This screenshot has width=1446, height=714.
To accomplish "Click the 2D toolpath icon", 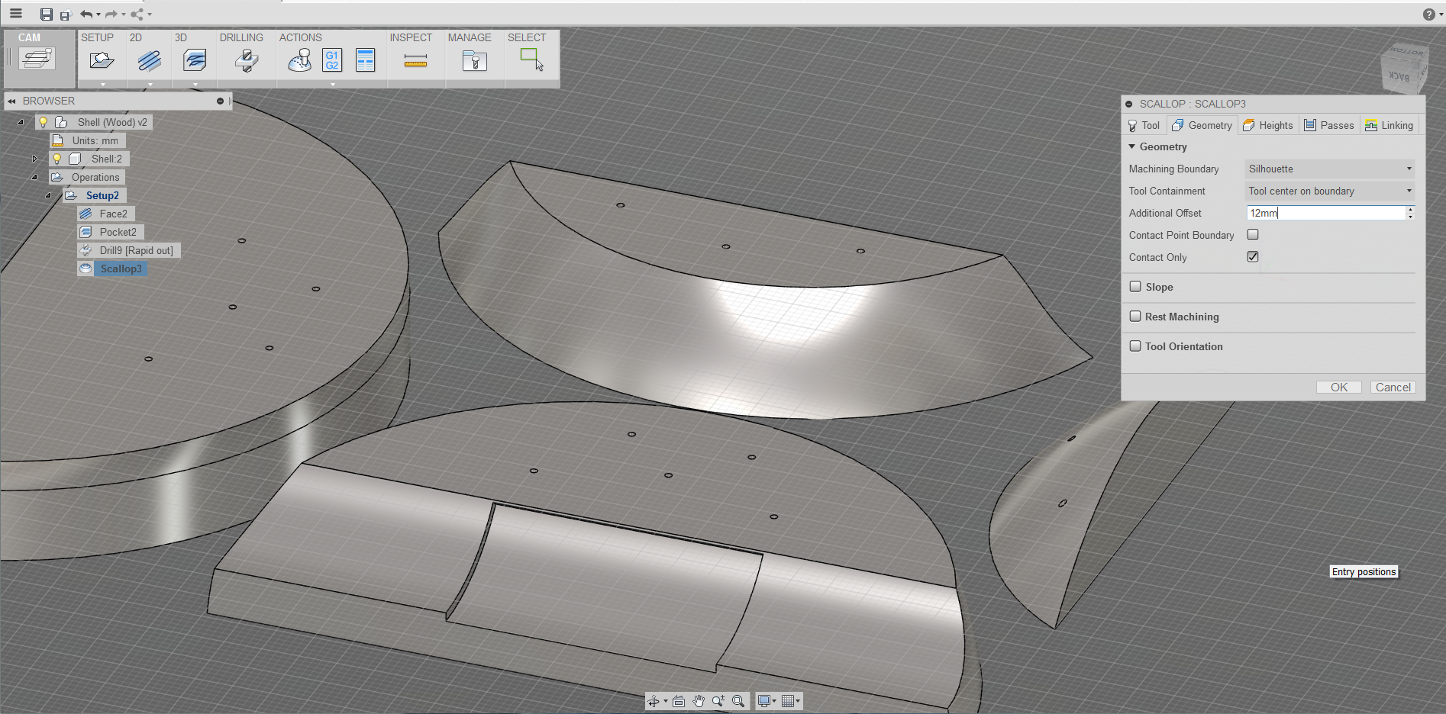I will (150, 60).
